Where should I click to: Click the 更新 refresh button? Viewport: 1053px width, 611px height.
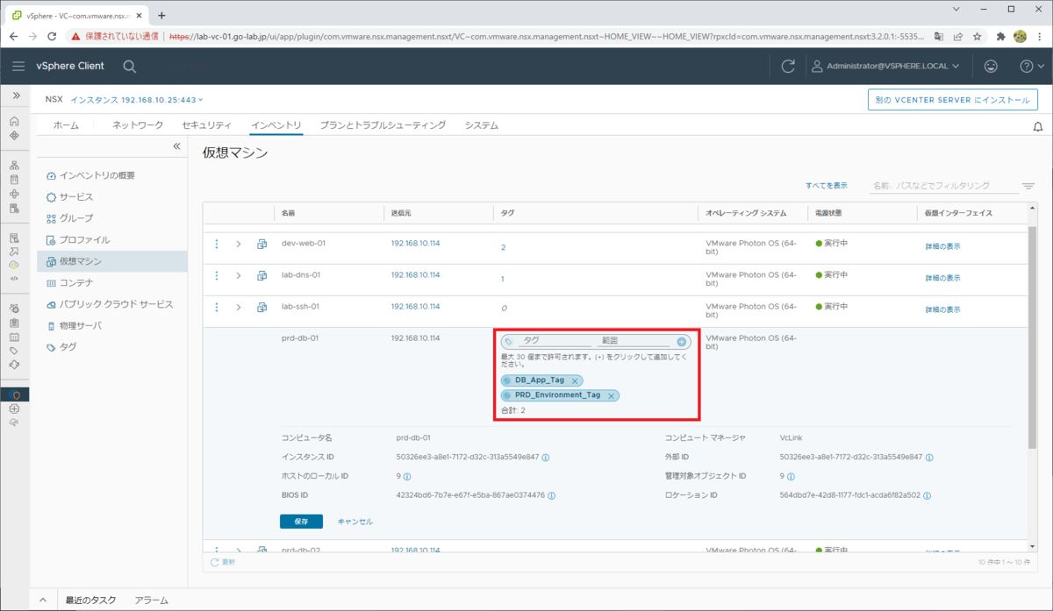[x=223, y=562]
